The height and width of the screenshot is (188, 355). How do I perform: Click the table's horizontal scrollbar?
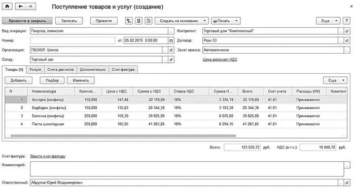point(123,136)
